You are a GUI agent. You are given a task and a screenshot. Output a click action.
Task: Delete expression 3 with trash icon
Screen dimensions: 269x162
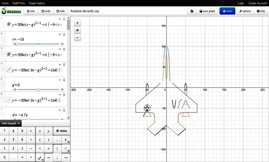point(64,49)
